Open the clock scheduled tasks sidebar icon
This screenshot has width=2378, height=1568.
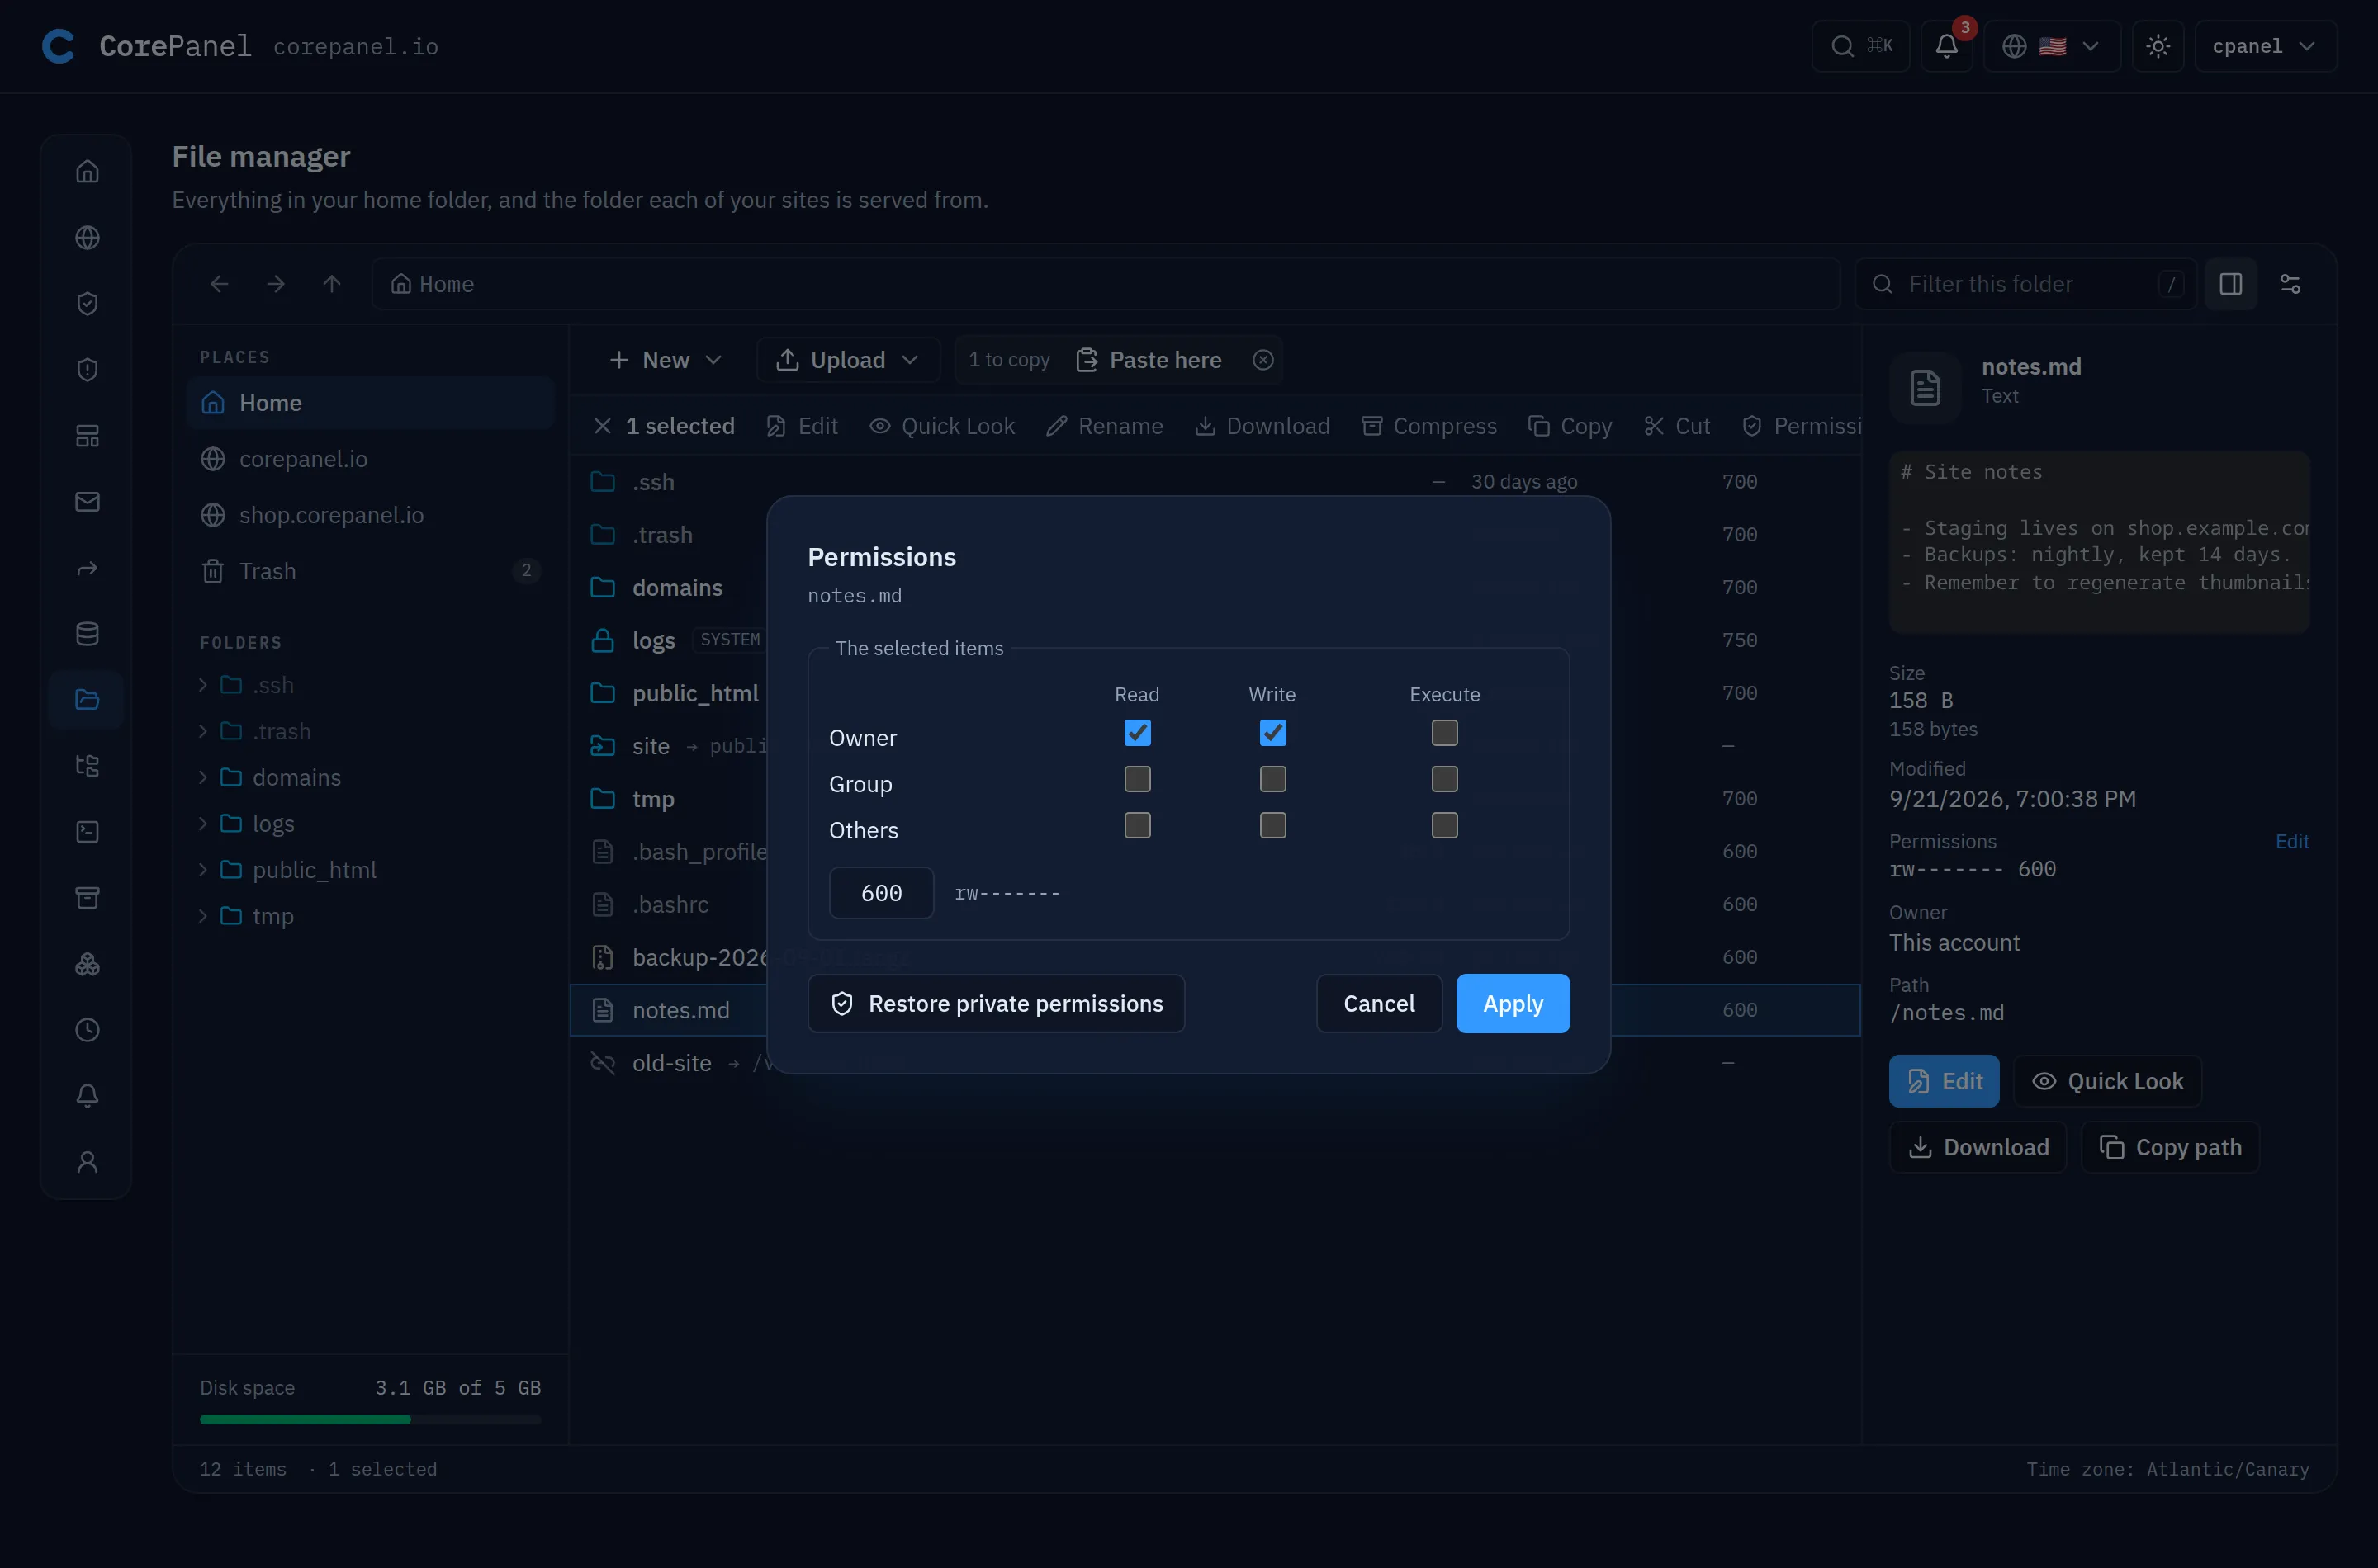(87, 1029)
